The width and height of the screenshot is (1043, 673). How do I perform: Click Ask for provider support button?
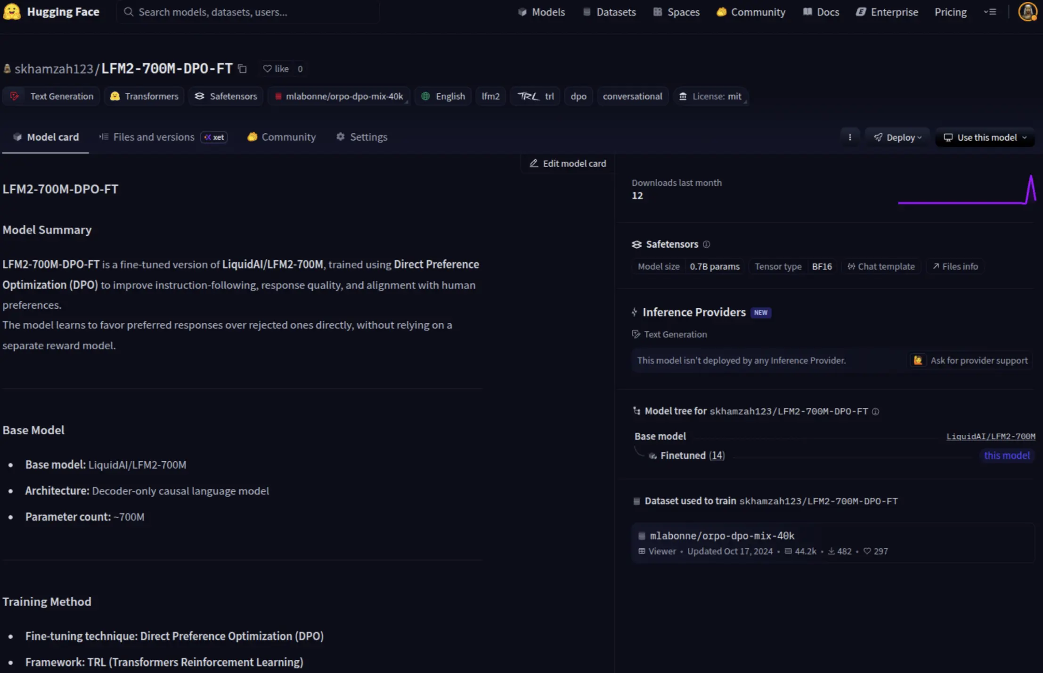(x=971, y=361)
